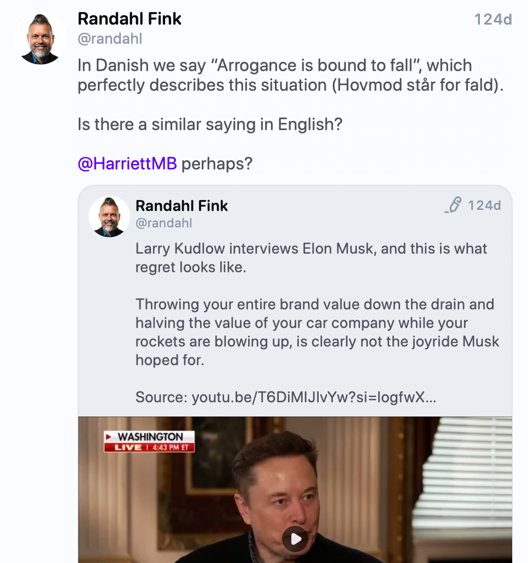Click the word "perhaps?" after the mention

point(217,163)
